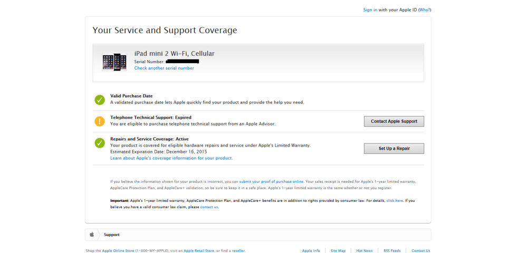Open the Why? link beside Apple ID
Viewport: 509px width, 253px height.
click(425, 10)
